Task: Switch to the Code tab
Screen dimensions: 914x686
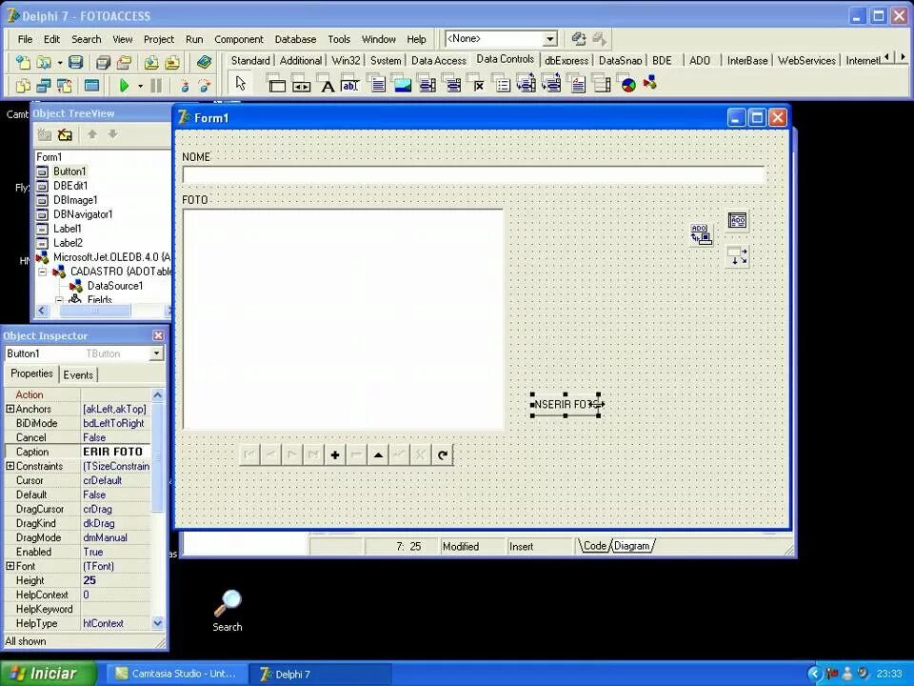Action: (x=594, y=546)
